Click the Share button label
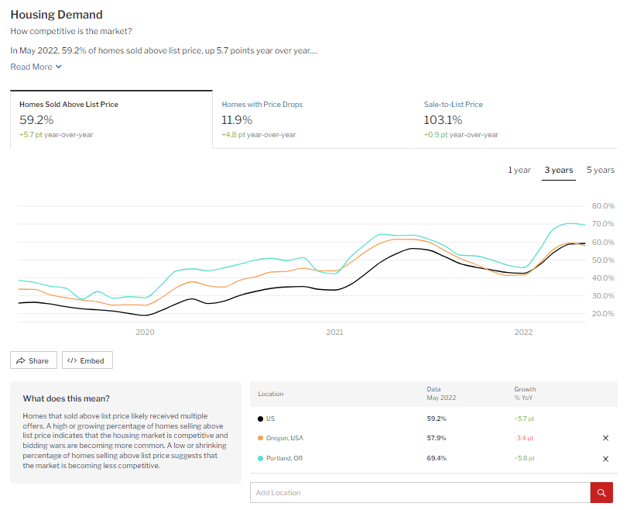The image size is (637, 510). tap(38, 360)
